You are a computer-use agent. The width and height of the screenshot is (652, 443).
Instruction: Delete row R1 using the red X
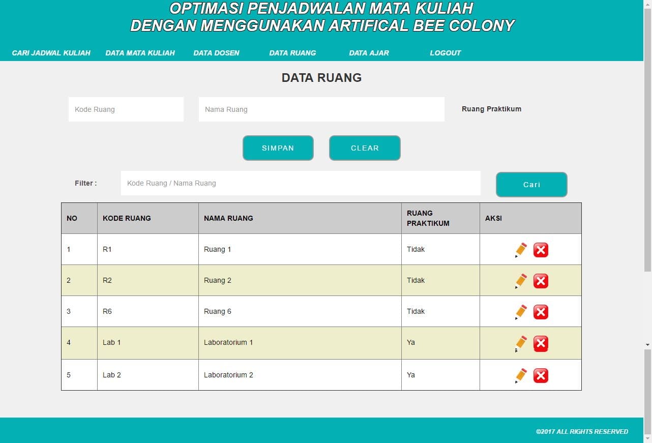pos(541,250)
